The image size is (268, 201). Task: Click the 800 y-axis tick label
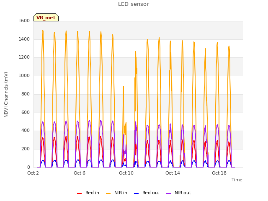(x=26, y=94)
